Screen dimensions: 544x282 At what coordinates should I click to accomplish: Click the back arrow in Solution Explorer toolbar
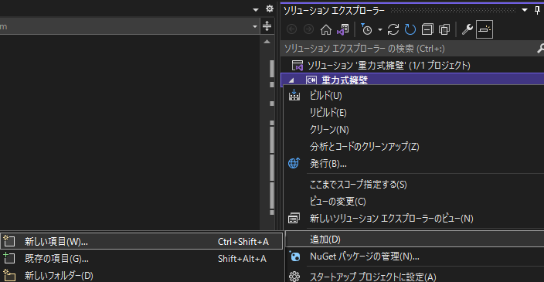click(x=292, y=30)
